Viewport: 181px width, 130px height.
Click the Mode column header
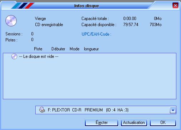click(x=75, y=49)
